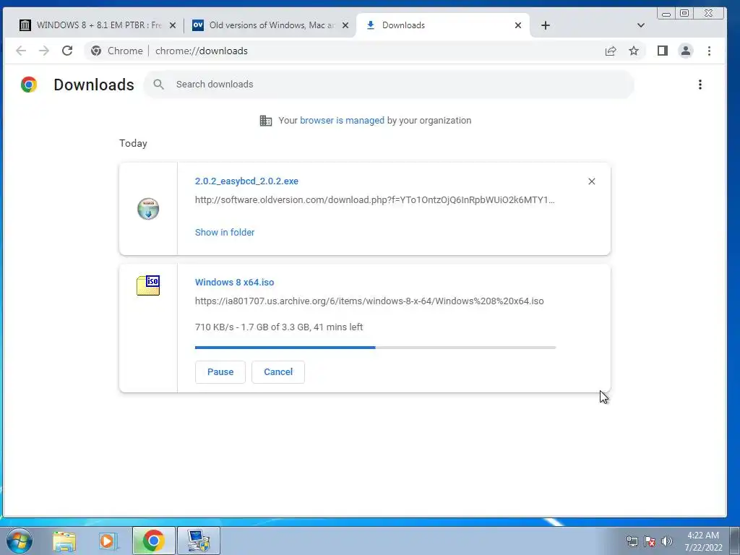Image resolution: width=740 pixels, height=555 pixels.
Task: Click the archive.org ISO source URL
Action: coord(369,301)
